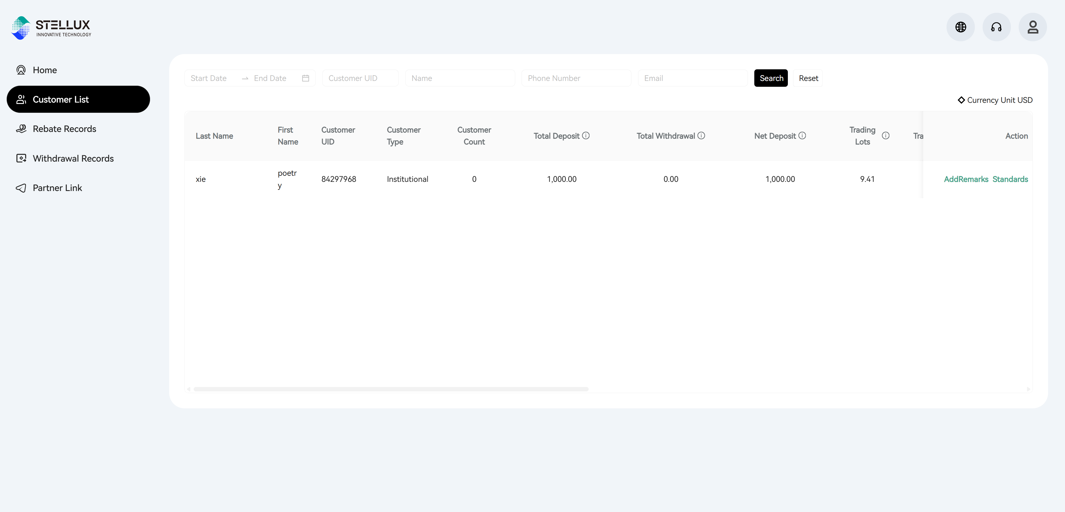Click the Customer Count column header
Screen dimensions: 1065x512
point(474,136)
